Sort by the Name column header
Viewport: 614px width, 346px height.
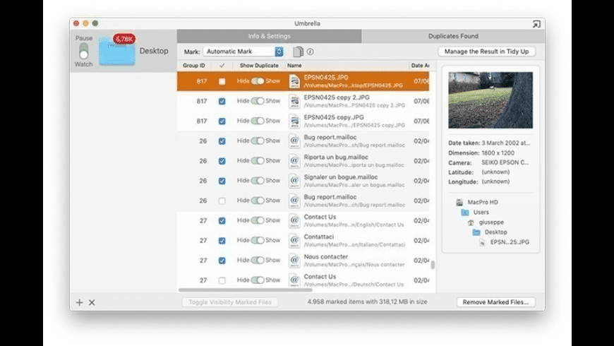[x=346, y=66]
